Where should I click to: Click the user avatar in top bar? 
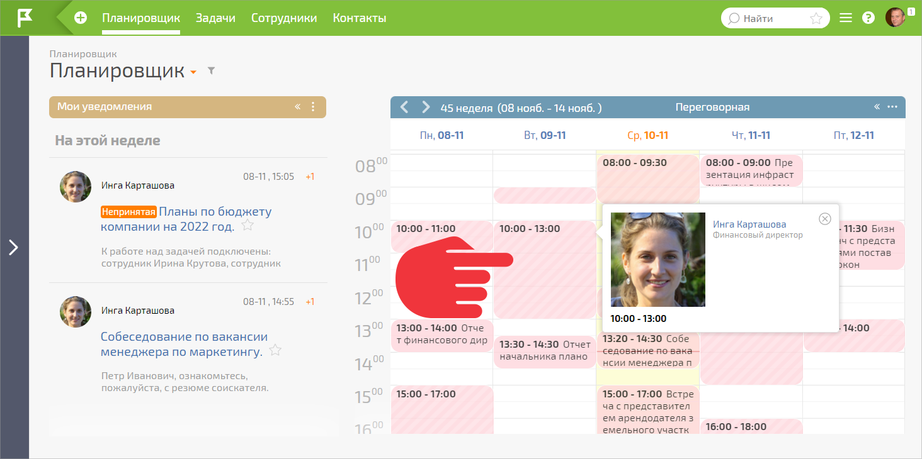point(895,18)
